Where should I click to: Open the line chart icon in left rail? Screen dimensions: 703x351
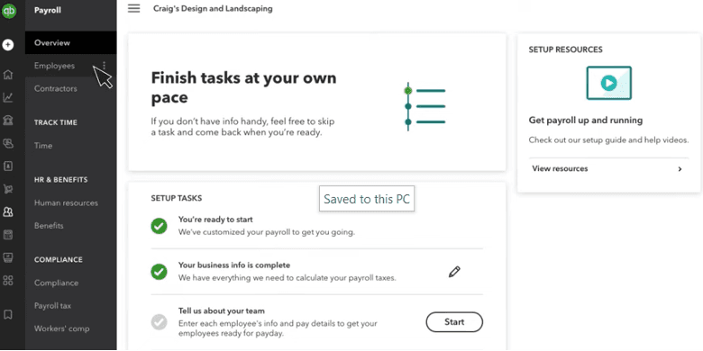pyautogui.click(x=8, y=97)
